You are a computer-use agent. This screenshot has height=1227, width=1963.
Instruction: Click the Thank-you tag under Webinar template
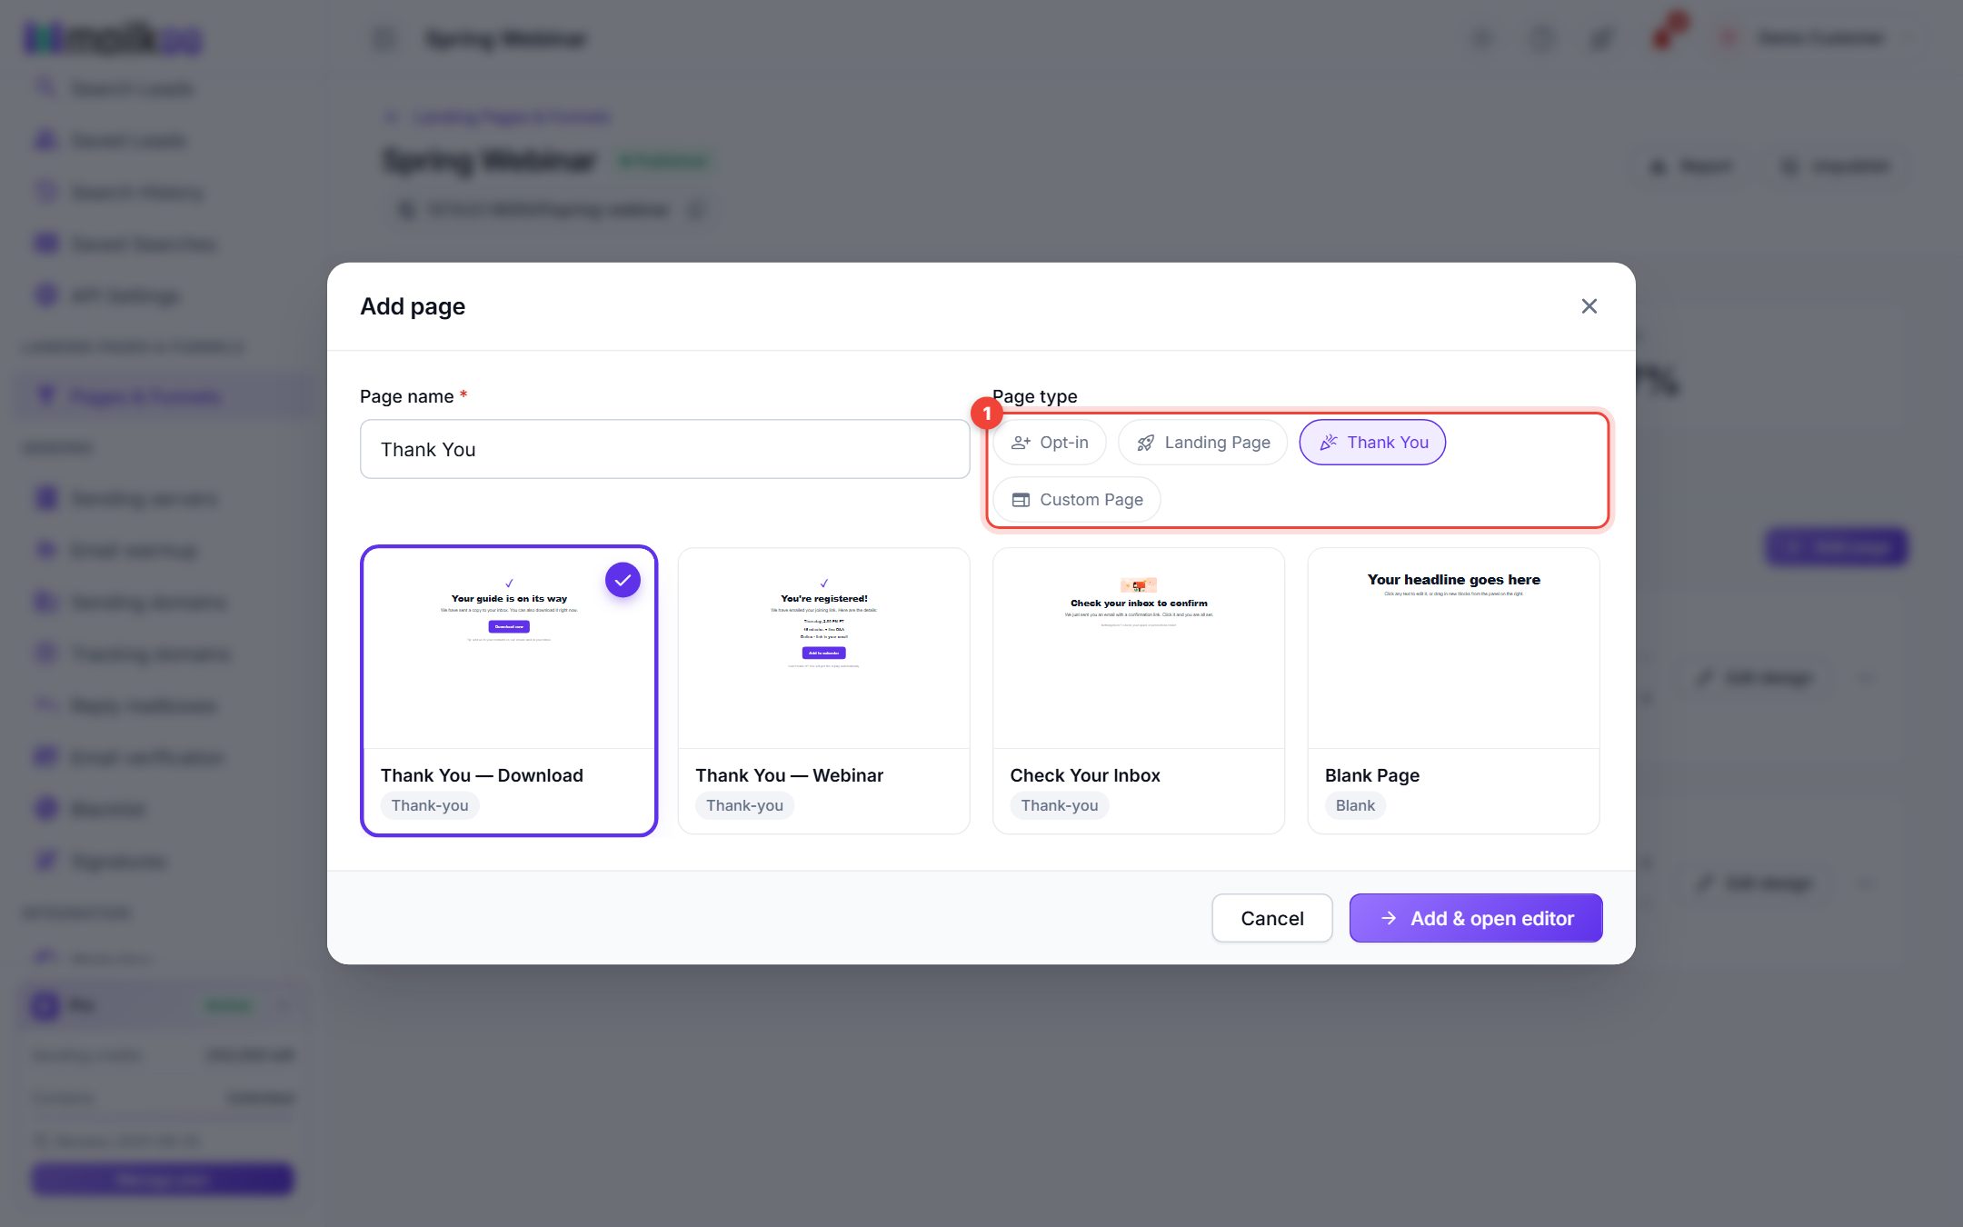pos(744,805)
